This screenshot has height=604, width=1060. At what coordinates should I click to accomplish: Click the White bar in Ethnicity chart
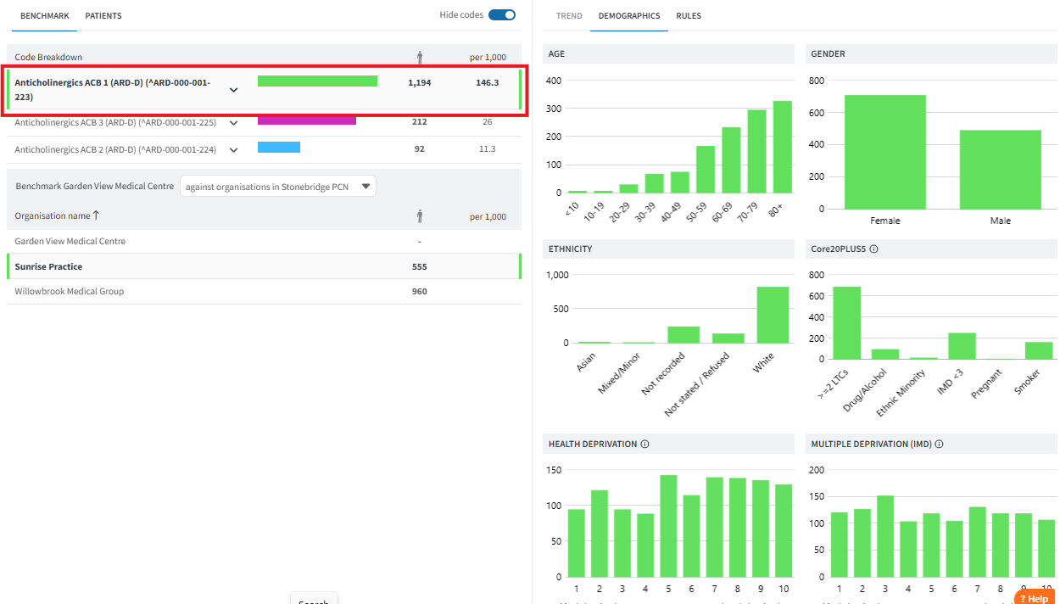click(773, 315)
